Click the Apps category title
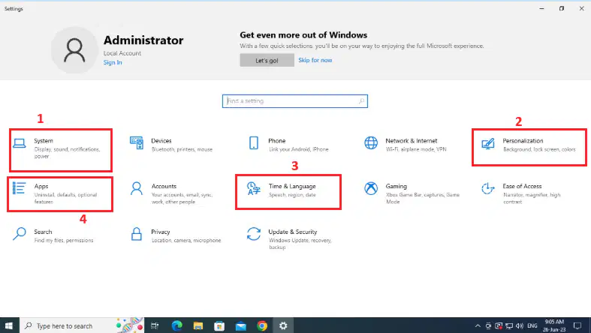 coord(41,186)
